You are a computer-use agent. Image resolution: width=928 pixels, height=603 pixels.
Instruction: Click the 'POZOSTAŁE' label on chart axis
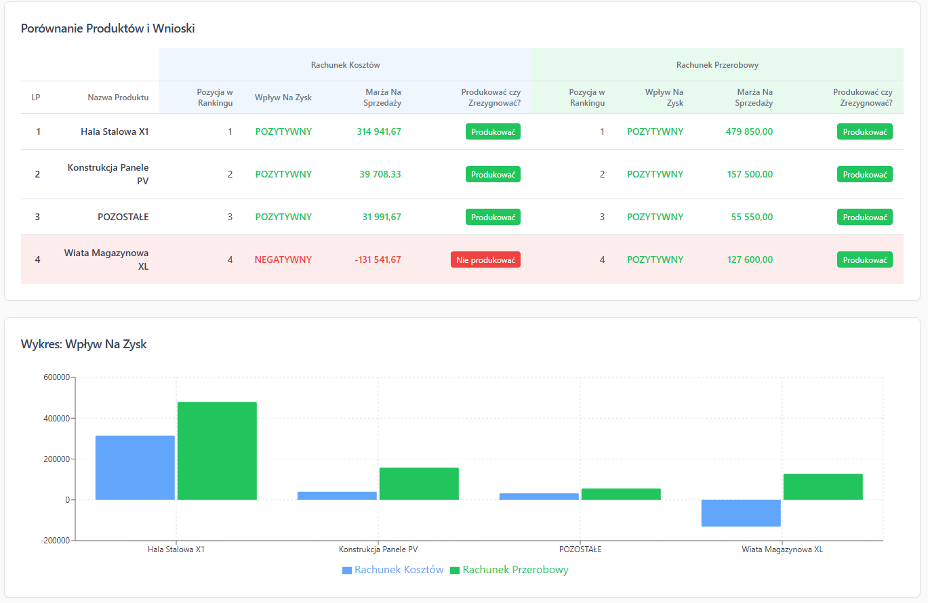click(580, 549)
